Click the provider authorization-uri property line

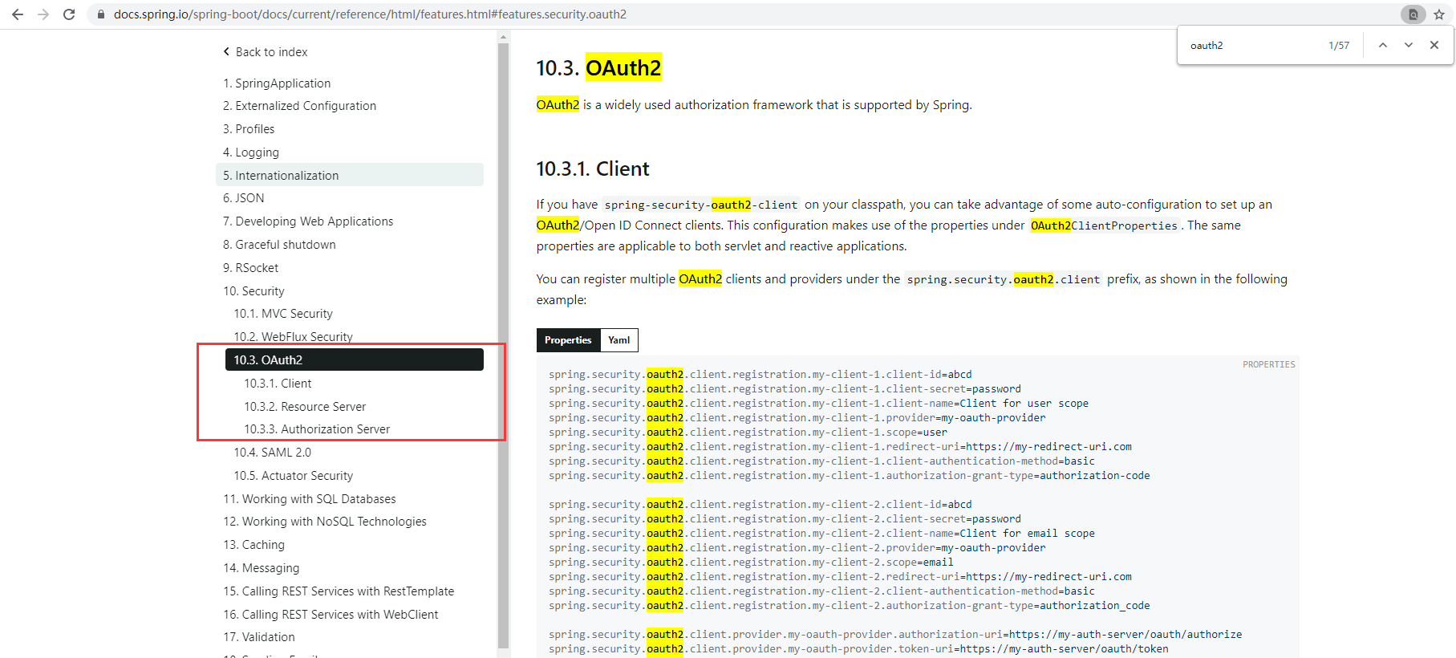click(x=895, y=635)
